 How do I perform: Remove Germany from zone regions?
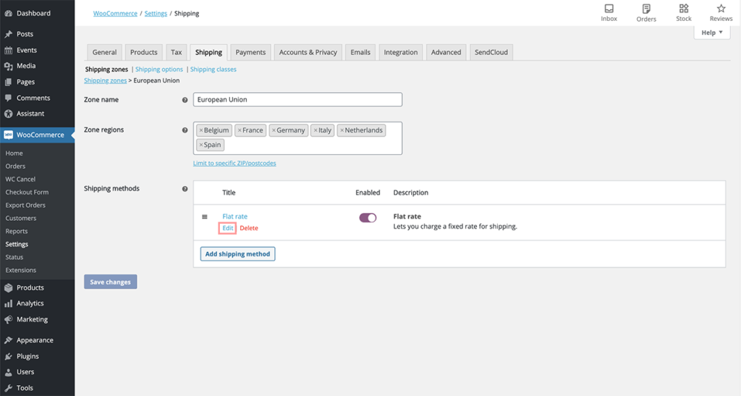tap(274, 130)
